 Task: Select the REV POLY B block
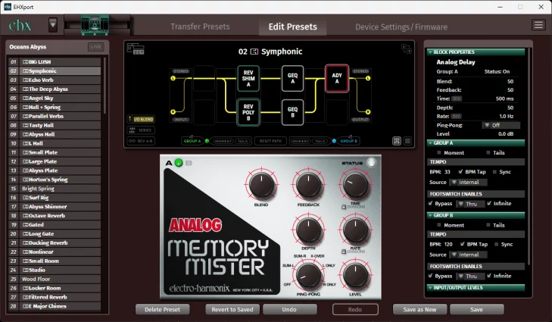tap(249, 111)
